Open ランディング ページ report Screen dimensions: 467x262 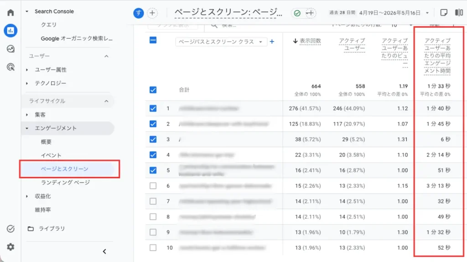[65, 182]
